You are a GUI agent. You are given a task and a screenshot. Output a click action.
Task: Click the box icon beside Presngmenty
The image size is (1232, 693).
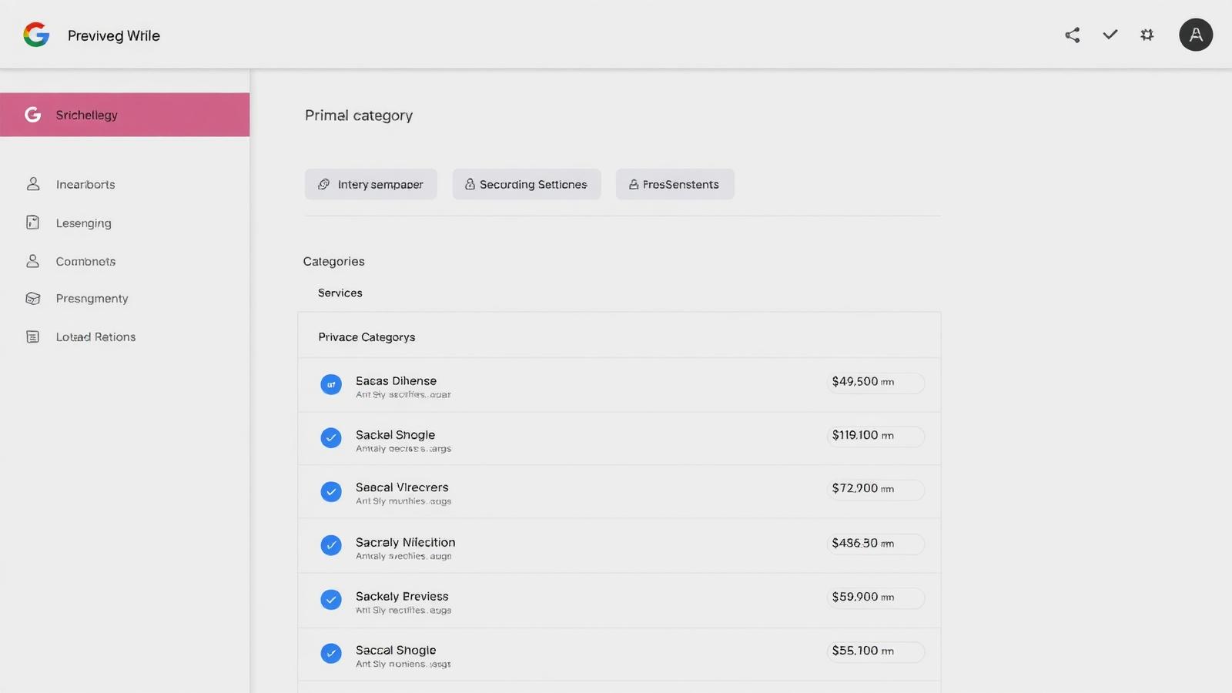[x=32, y=298]
